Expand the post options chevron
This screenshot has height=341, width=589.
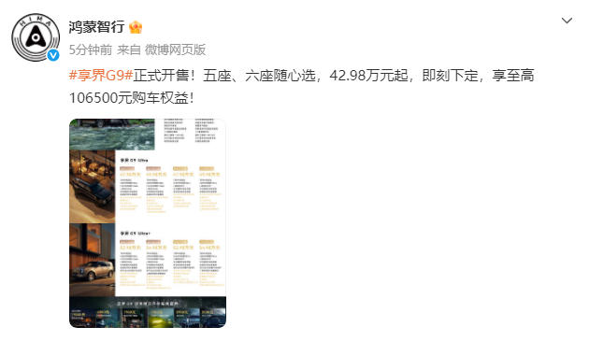point(567,21)
